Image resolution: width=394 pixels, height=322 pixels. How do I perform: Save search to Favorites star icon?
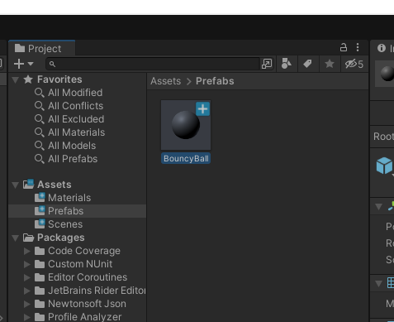tap(330, 64)
